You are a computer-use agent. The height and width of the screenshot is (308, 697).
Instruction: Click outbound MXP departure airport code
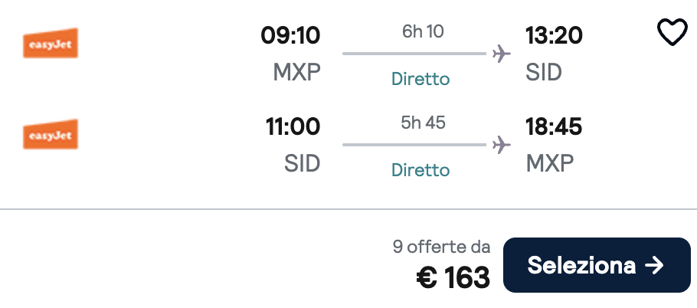(296, 73)
